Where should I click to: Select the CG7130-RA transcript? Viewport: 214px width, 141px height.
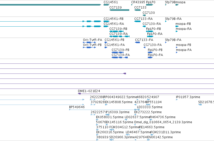(144, 26)
